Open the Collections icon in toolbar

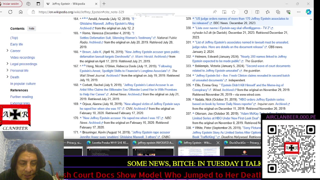click(x=278, y=12)
